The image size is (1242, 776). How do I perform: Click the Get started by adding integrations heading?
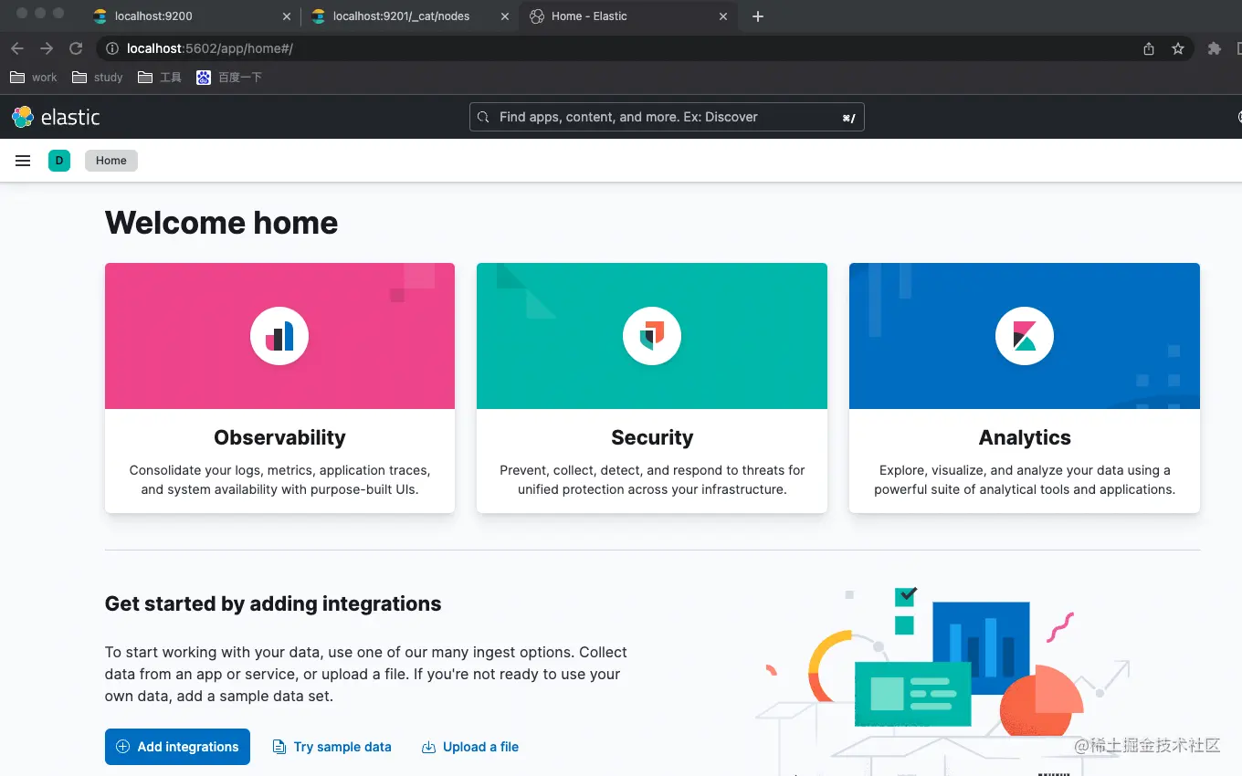(x=273, y=603)
